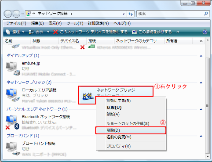
Task: Click the back navigation arrow
Action: (x=7, y=14)
